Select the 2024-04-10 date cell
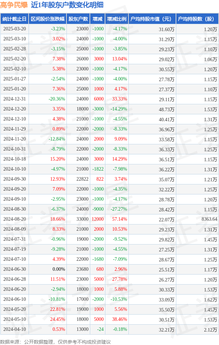219x345 pixels. pos(14,329)
